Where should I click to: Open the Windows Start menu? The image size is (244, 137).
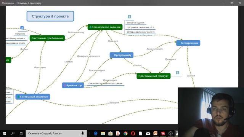[x=4, y=134]
